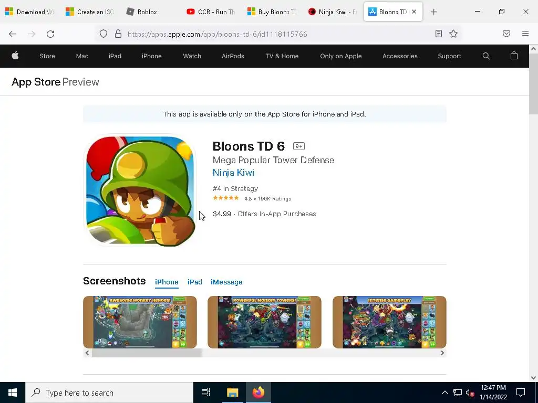
Task: Open the shopping bag icon
Action: [514, 56]
